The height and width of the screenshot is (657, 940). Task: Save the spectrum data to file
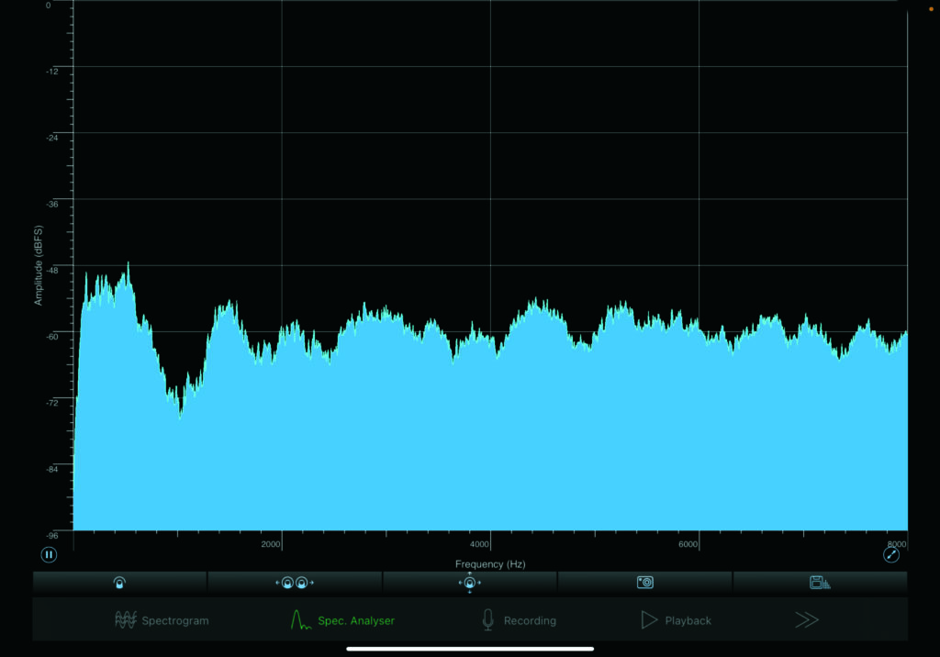point(820,583)
